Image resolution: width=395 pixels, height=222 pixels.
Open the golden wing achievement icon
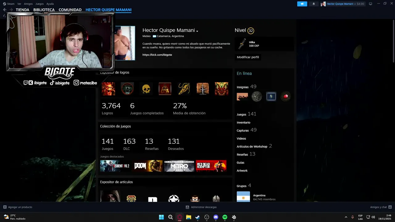coord(184,89)
